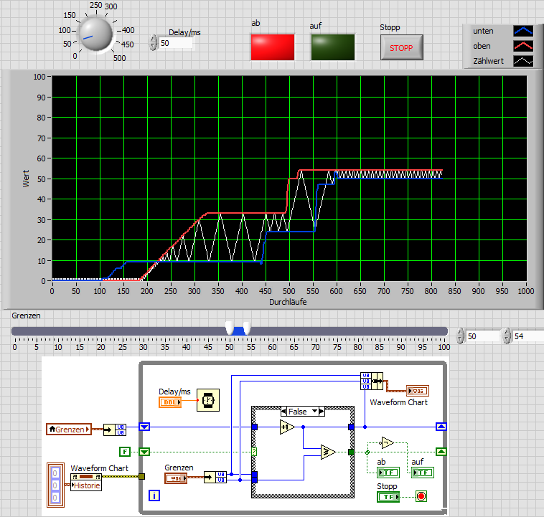
Task: Click the 'oben' legend label
Action: pyautogui.click(x=482, y=46)
